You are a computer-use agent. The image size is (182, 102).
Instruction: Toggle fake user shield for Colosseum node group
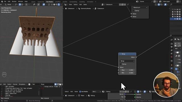point(120,5)
